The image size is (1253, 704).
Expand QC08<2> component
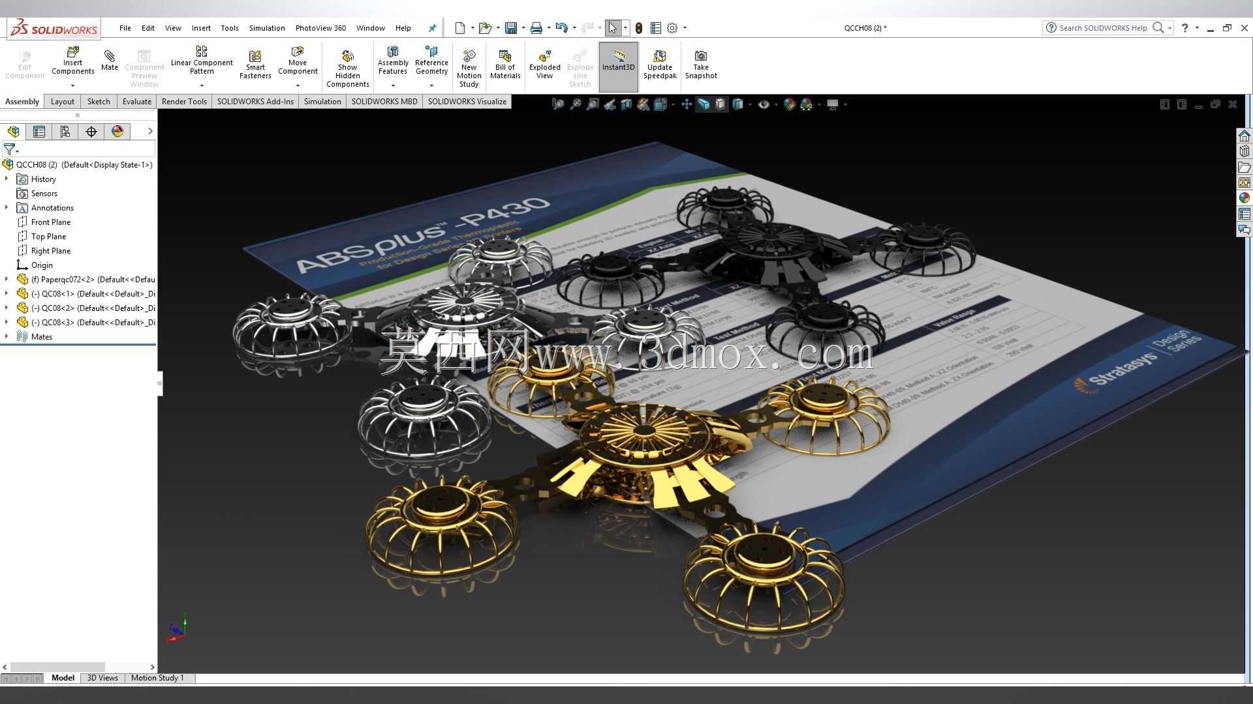[x=7, y=308]
